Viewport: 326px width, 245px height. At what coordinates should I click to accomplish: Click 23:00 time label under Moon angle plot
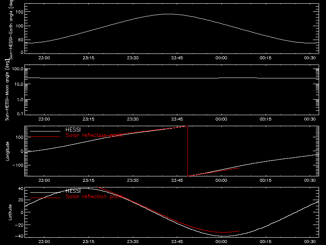pos(44,119)
